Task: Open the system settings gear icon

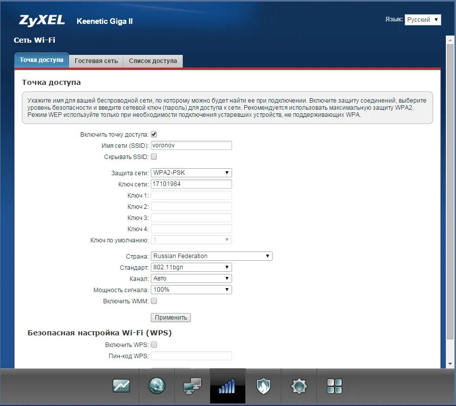Action: (299, 387)
